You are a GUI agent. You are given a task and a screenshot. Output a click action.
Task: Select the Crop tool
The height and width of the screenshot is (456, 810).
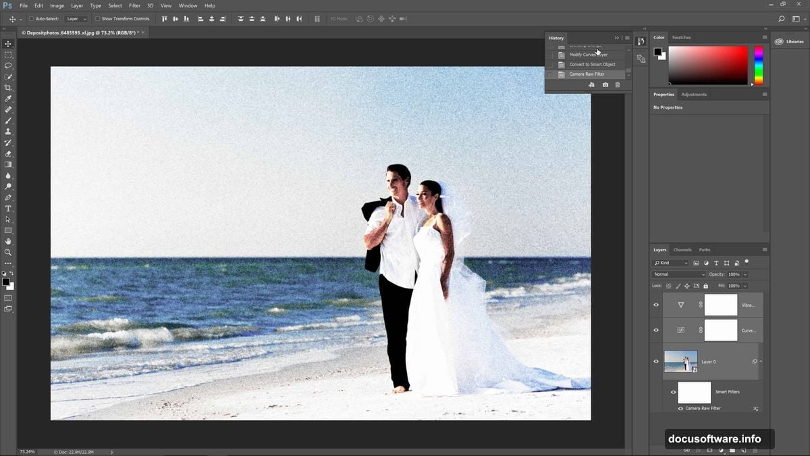pyautogui.click(x=8, y=88)
